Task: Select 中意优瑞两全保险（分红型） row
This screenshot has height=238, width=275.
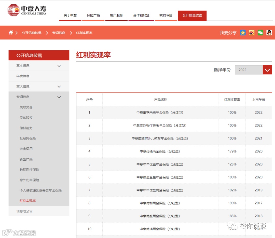Action: [x=174, y=229]
